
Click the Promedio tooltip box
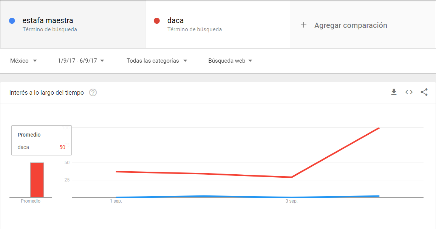42,140
